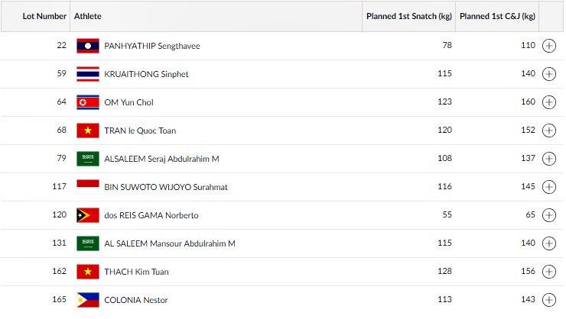Select KRUAITHONG Sinphet athlete name
Image resolution: width=566 pixels, height=319 pixels.
(x=146, y=74)
